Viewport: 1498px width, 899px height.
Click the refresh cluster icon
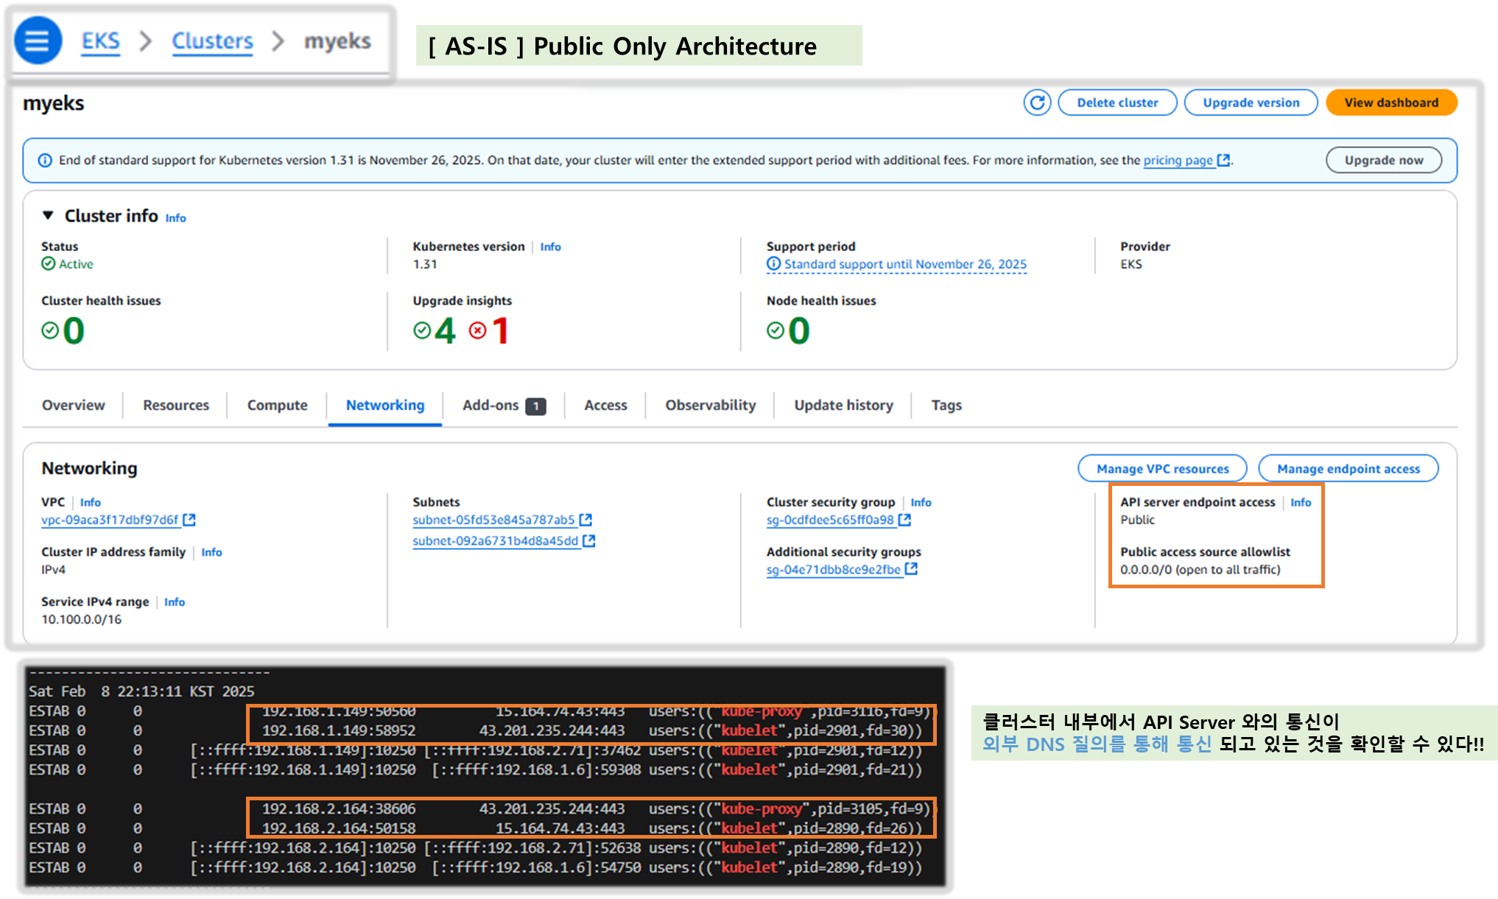1037,102
